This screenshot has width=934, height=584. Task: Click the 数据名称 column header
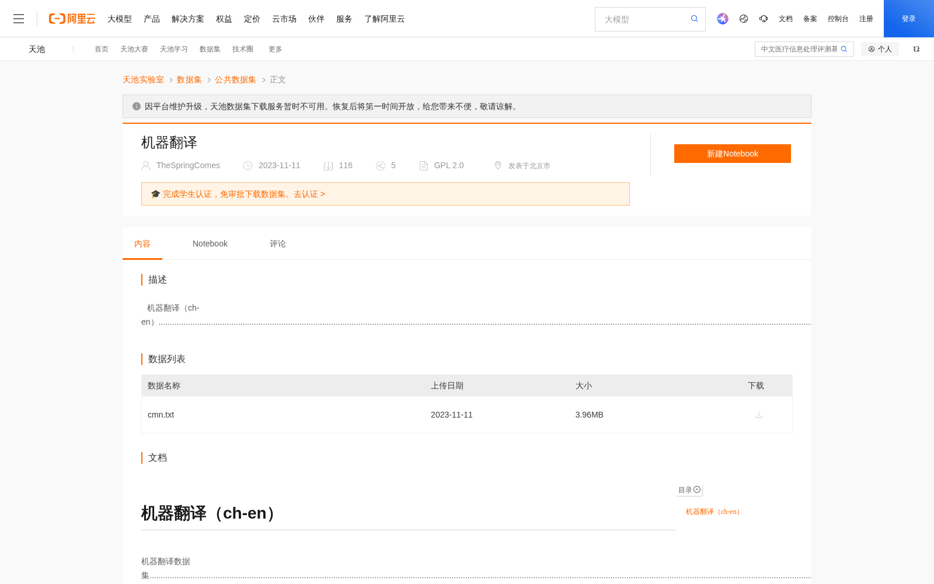point(164,385)
